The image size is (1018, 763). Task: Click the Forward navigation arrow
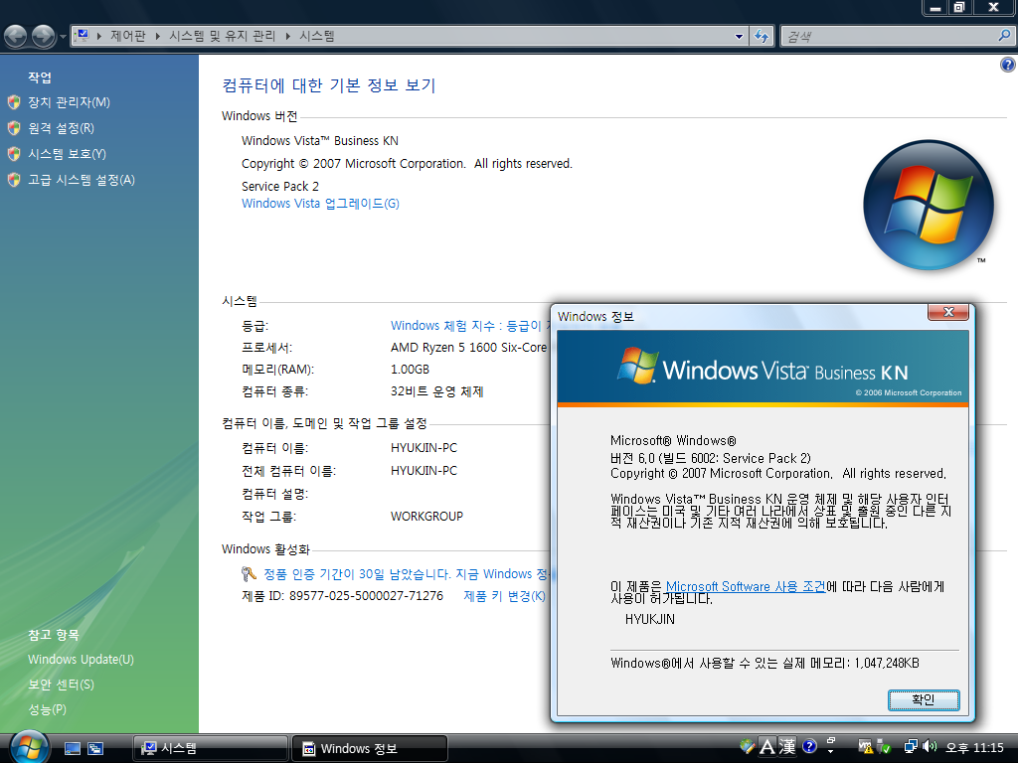[x=44, y=37]
